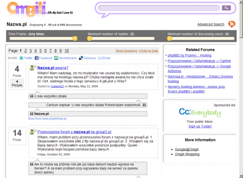Screen dimensions: 243x178
Task: Go to results page 9
Action: (x=61, y=51)
